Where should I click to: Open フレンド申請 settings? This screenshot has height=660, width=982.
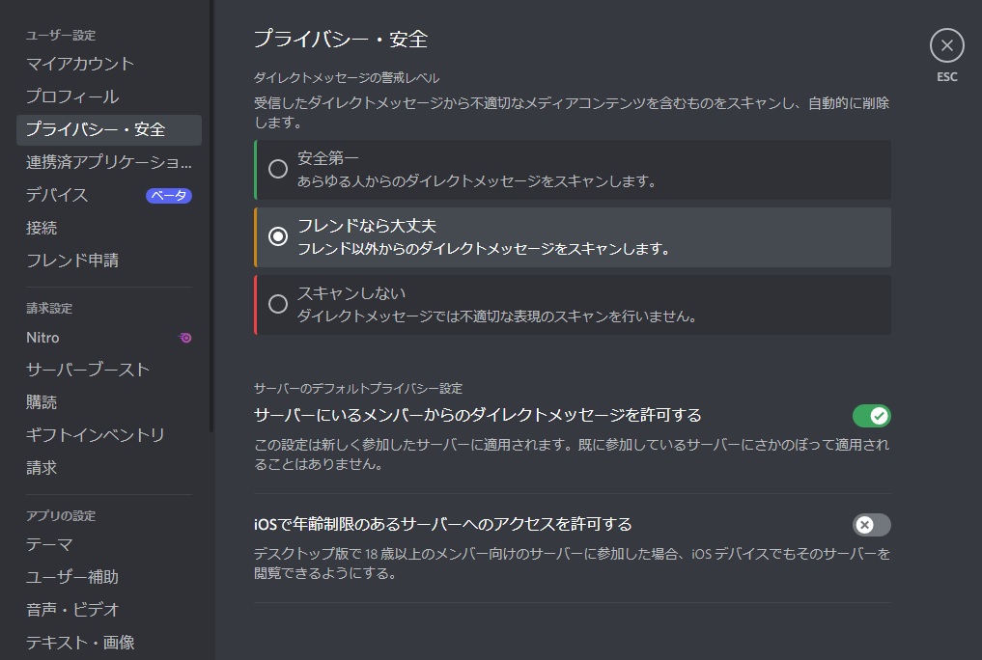(x=72, y=261)
